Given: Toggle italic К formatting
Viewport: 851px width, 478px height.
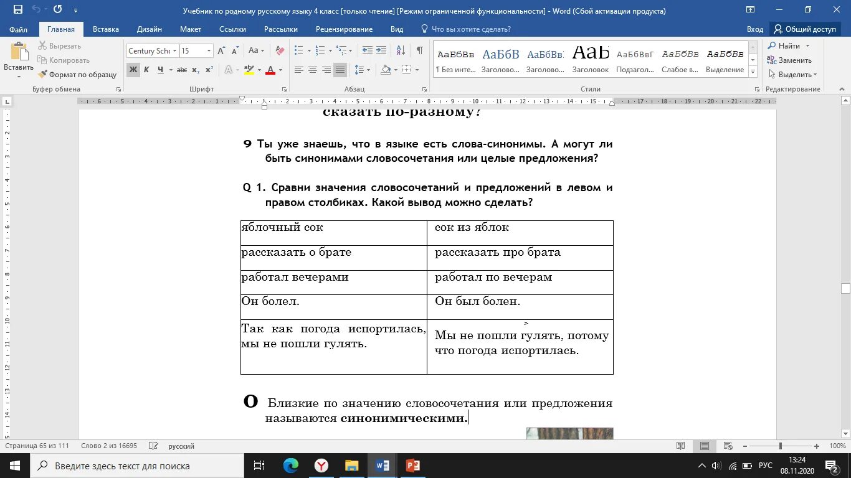Looking at the screenshot, I should (x=146, y=70).
